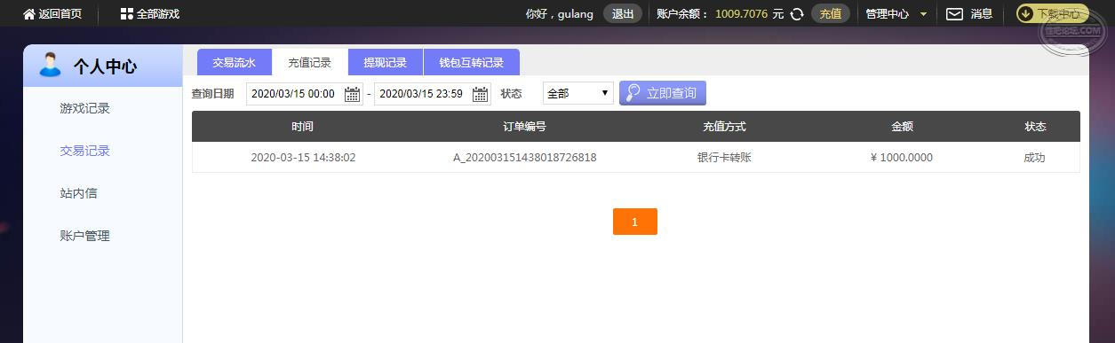Screen dimensions: 1115x343
Task: Click the home icon beside 返回首页
Action: [x=29, y=13]
